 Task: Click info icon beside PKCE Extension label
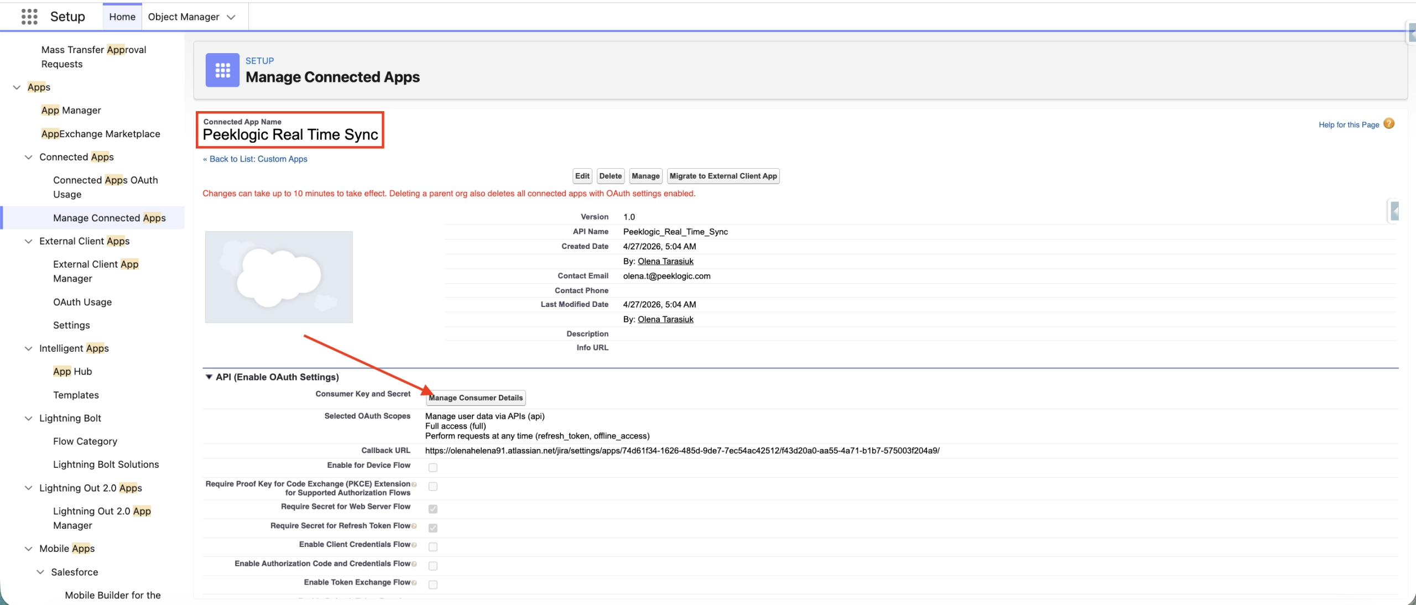(414, 484)
